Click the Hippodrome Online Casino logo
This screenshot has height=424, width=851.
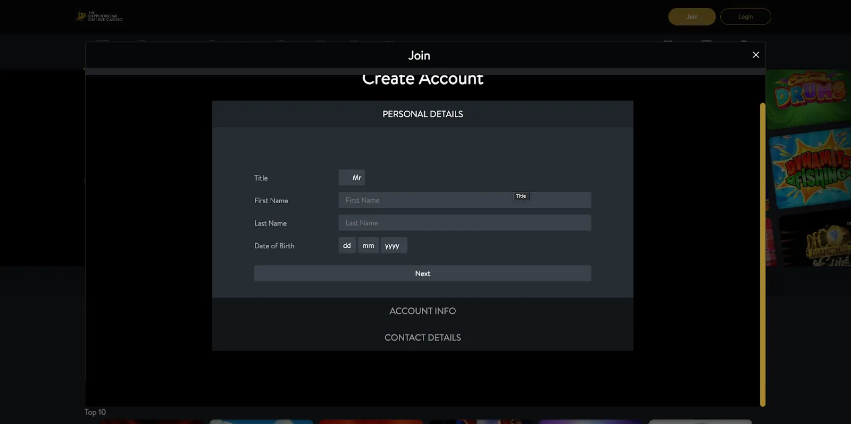click(99, 16)
